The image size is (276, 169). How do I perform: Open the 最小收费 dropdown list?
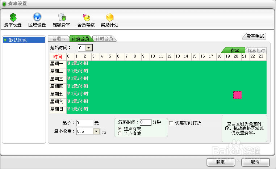tap(96, 132)
